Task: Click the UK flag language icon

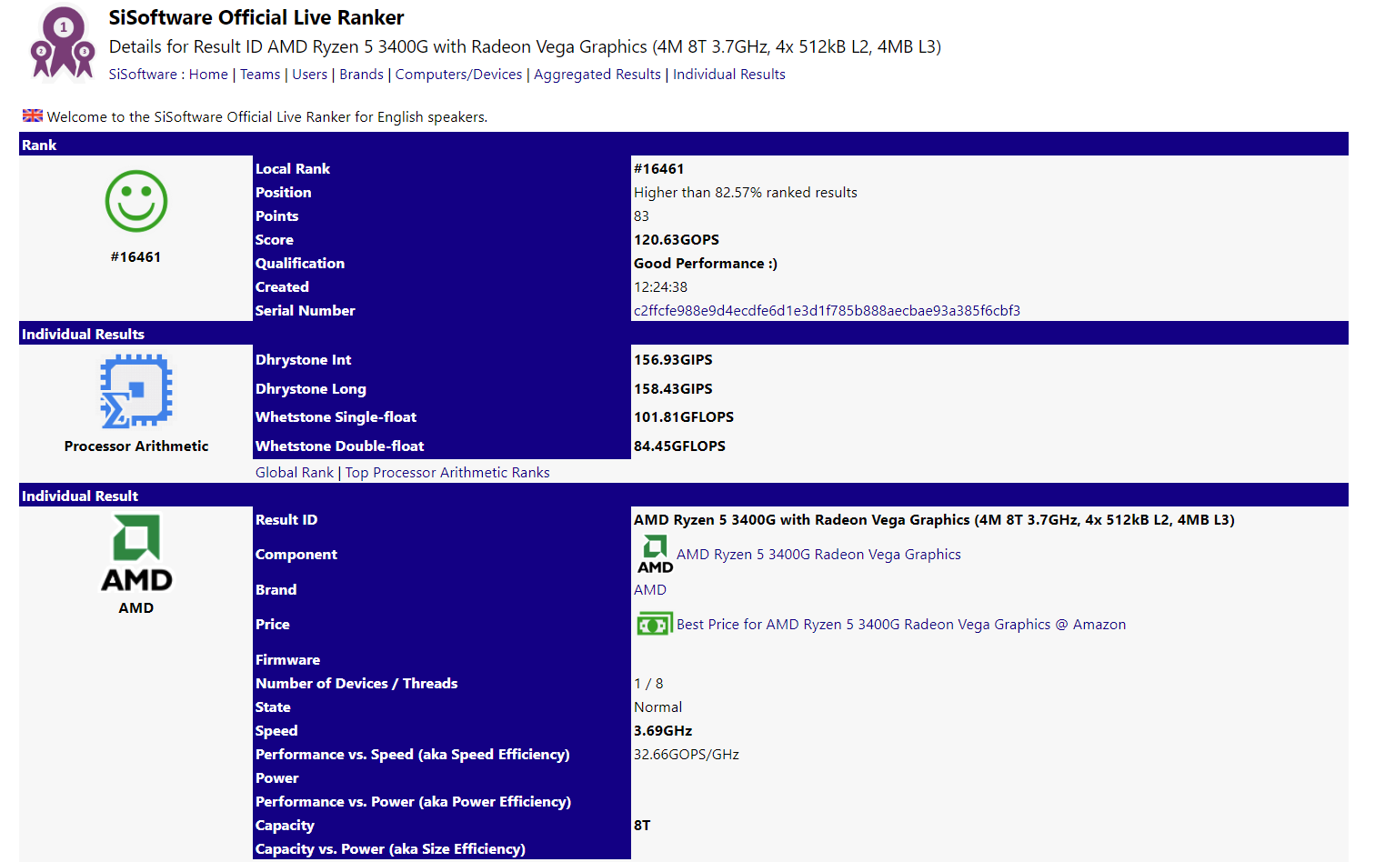Action: 33,116
